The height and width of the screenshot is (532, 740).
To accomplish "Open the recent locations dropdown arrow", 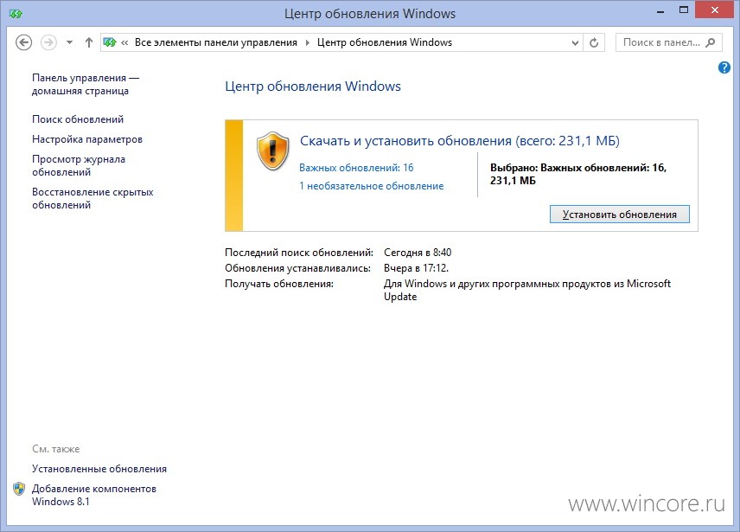I will [x=69, y=42].
